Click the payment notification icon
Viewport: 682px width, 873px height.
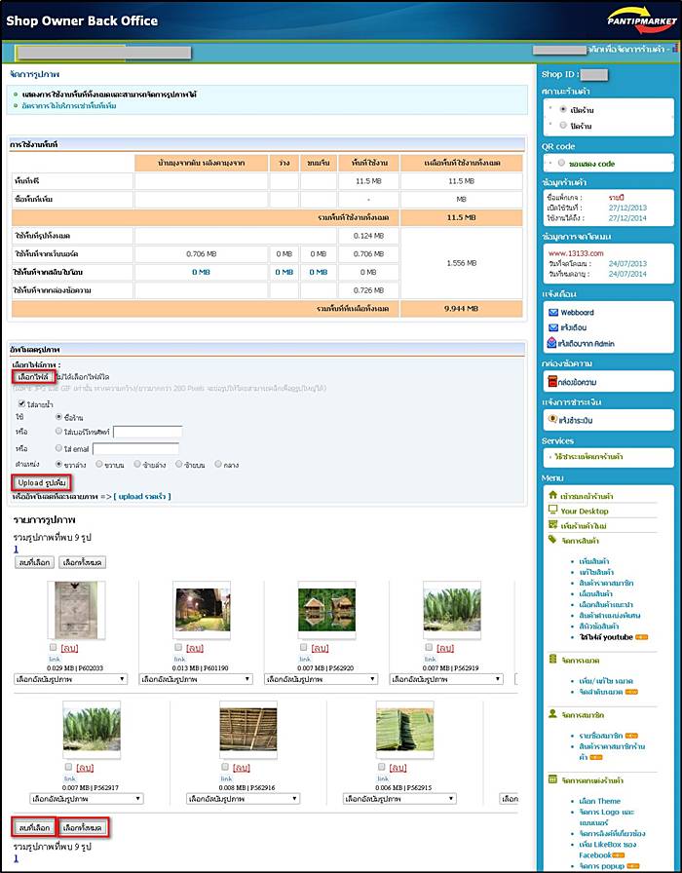click(552, 420)
